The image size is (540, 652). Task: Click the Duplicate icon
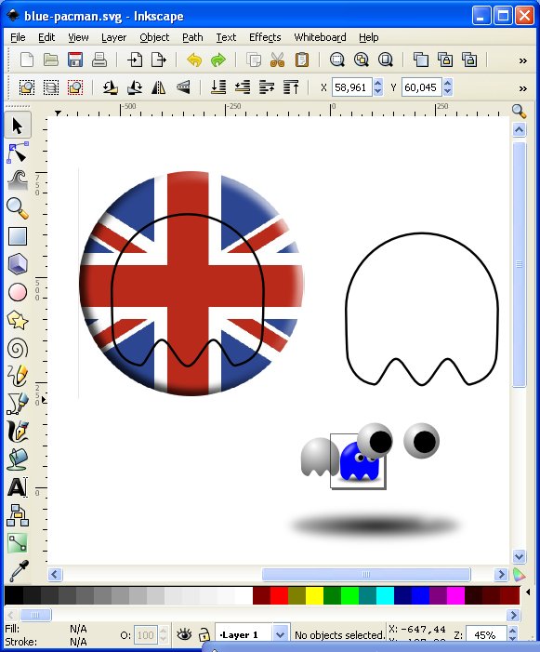pyautogui.click(x=421, y=60)
